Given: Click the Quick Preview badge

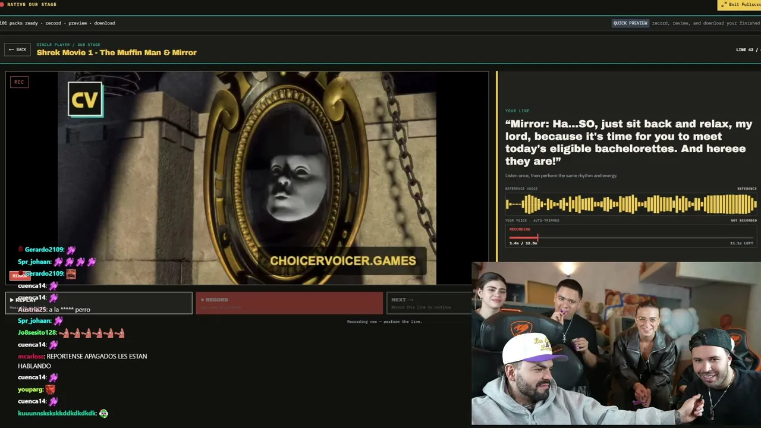Looking at the screenshot, I should tap(630, 23).
